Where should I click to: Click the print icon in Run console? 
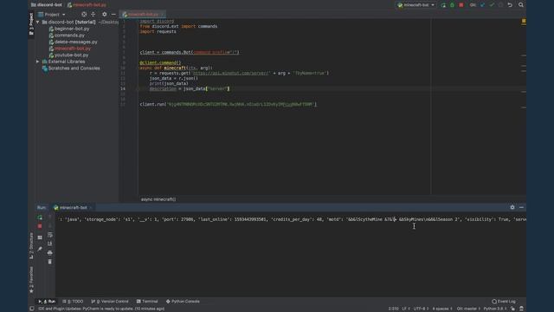click(50, 252)
